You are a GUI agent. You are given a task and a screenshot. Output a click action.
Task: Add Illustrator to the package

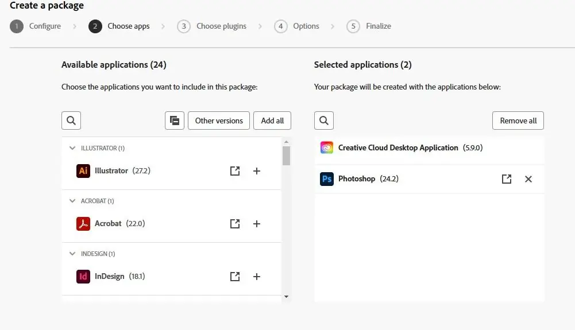coord(257,171)
